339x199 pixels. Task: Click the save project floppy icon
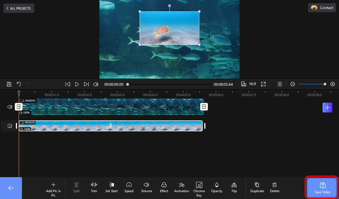coord(9,84)
